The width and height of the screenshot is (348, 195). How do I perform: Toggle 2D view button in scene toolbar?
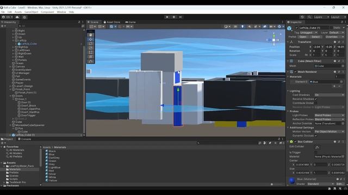pyautogui.click(x=235, y=27)
